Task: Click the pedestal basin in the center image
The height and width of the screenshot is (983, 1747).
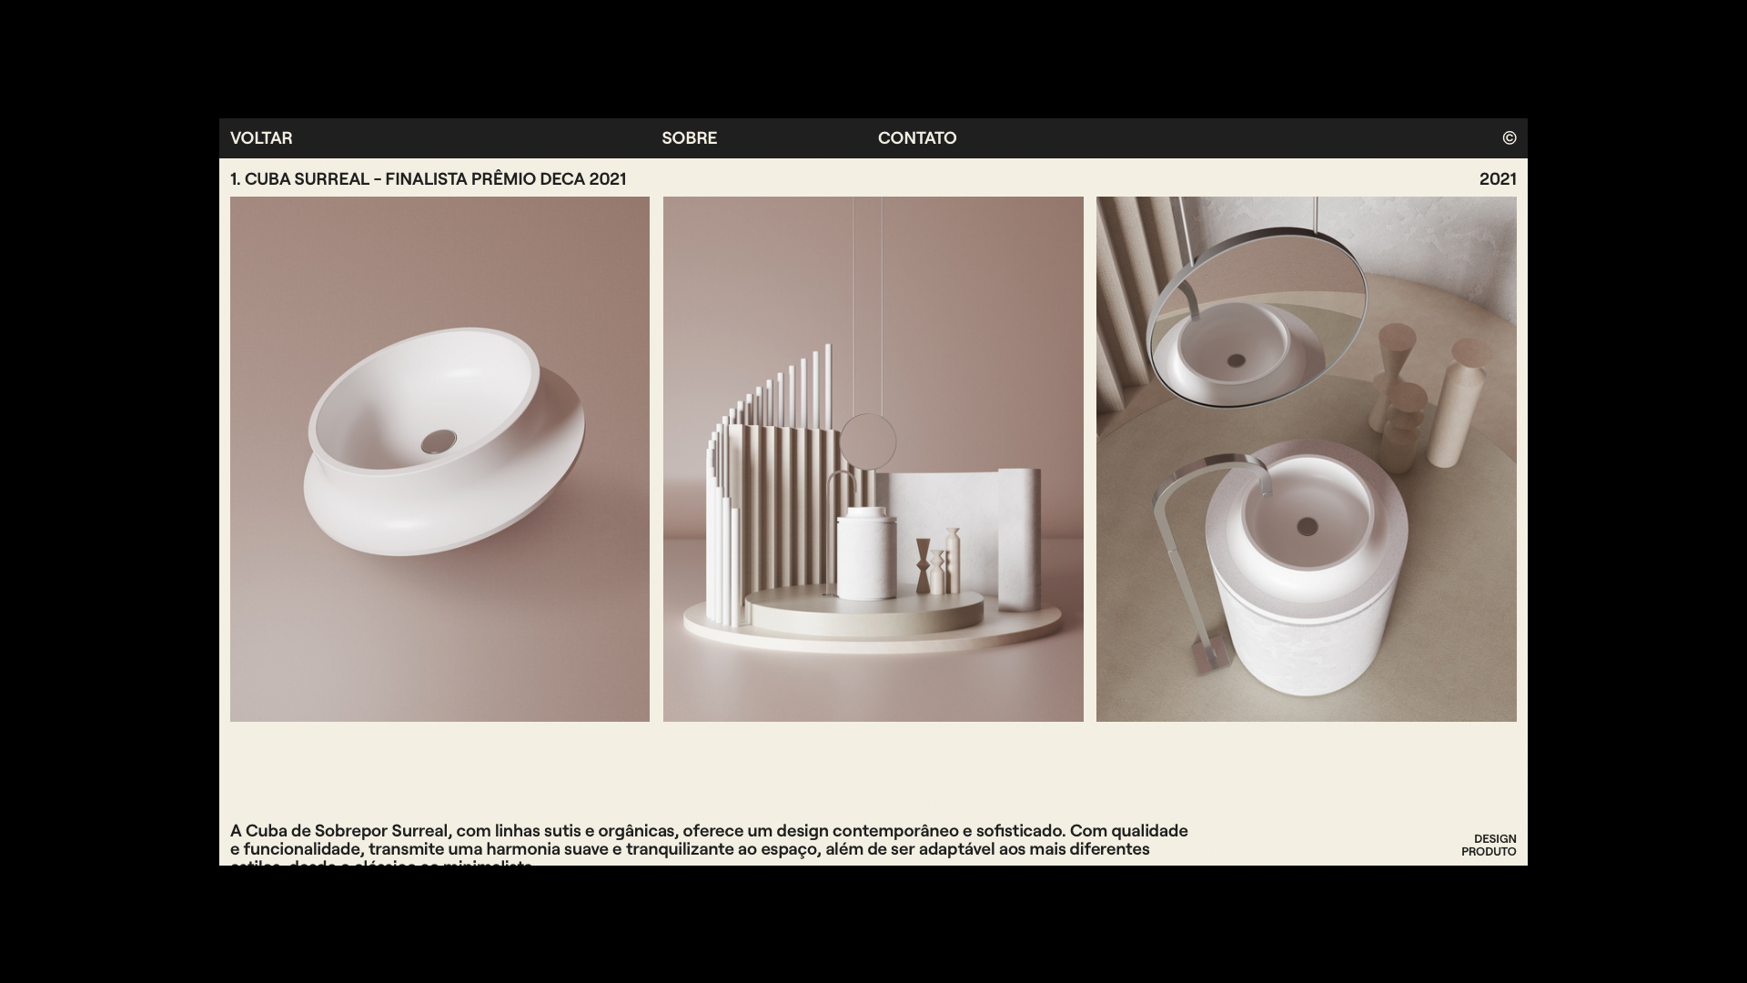Action: (865, 555)
